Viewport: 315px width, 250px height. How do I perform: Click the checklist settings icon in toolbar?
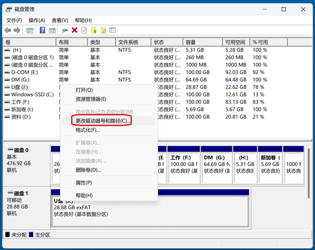point(113,30)
